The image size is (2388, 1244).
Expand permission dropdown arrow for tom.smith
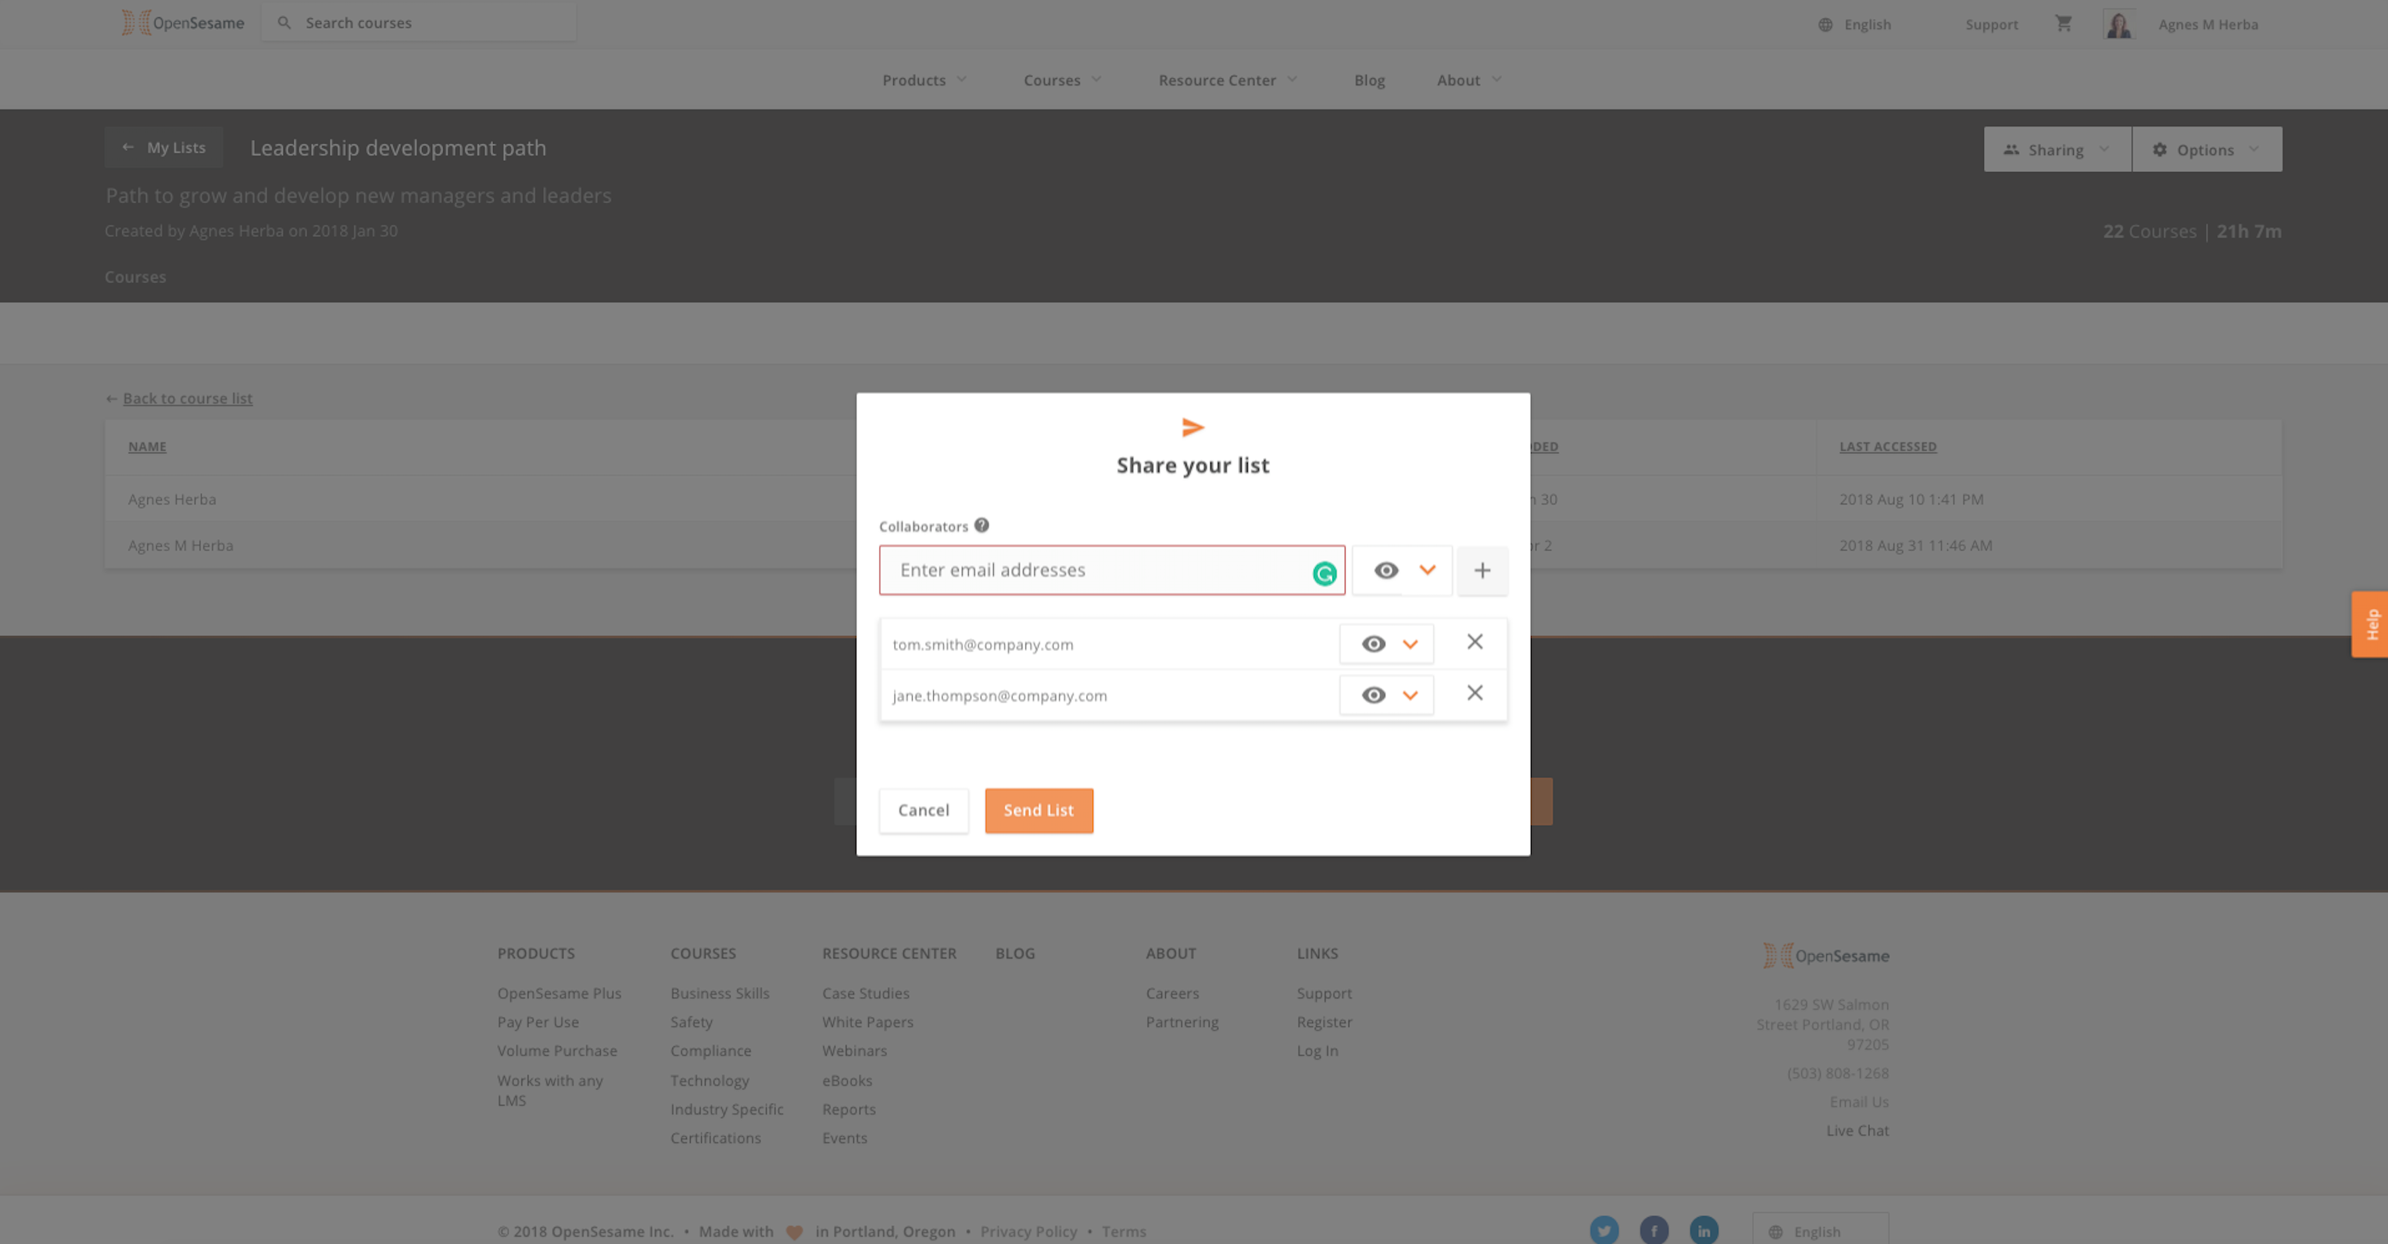click(x=1411, y=644)
